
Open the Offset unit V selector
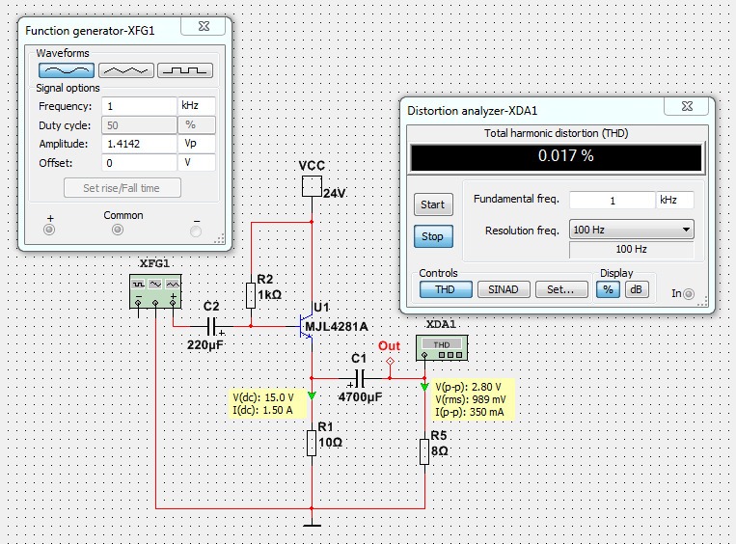click(x=196, y=163)
